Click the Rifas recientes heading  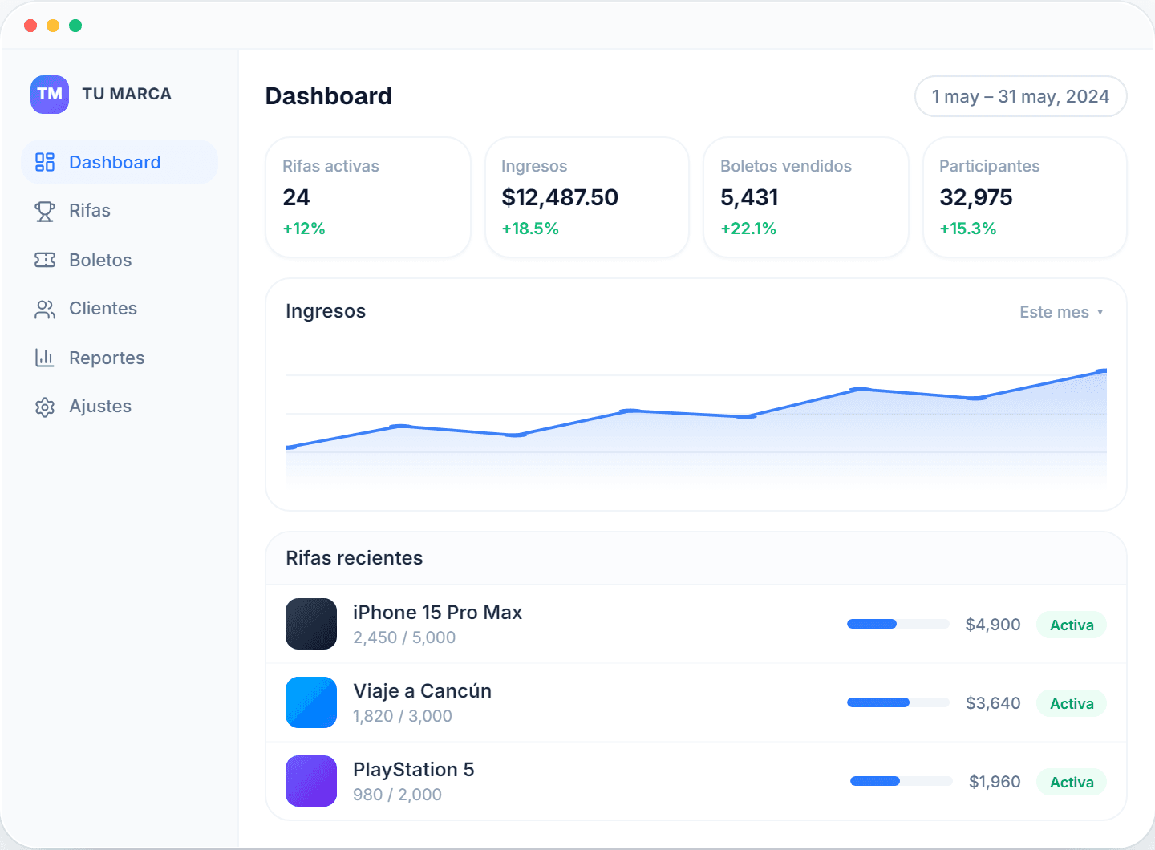[x=355, y=558]
